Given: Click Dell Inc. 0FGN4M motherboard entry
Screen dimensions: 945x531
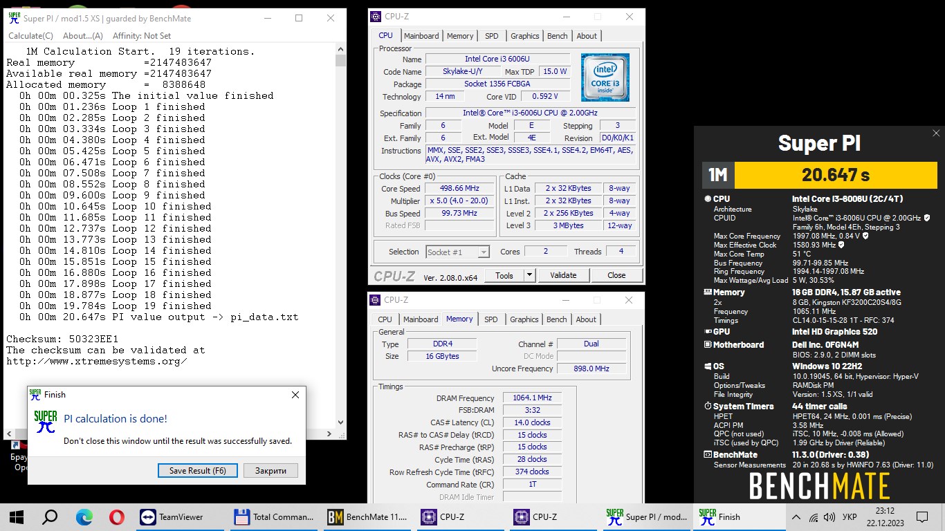Looking at the screenshot, I should point(825,344).
